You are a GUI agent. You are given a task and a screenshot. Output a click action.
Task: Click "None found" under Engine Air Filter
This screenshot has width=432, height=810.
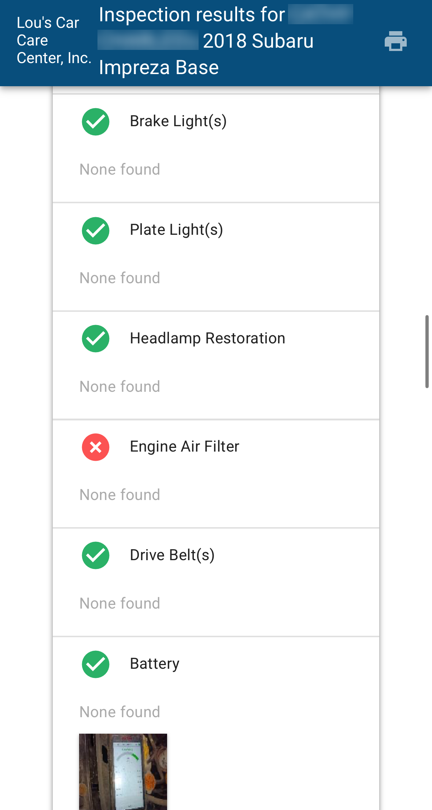120,495
